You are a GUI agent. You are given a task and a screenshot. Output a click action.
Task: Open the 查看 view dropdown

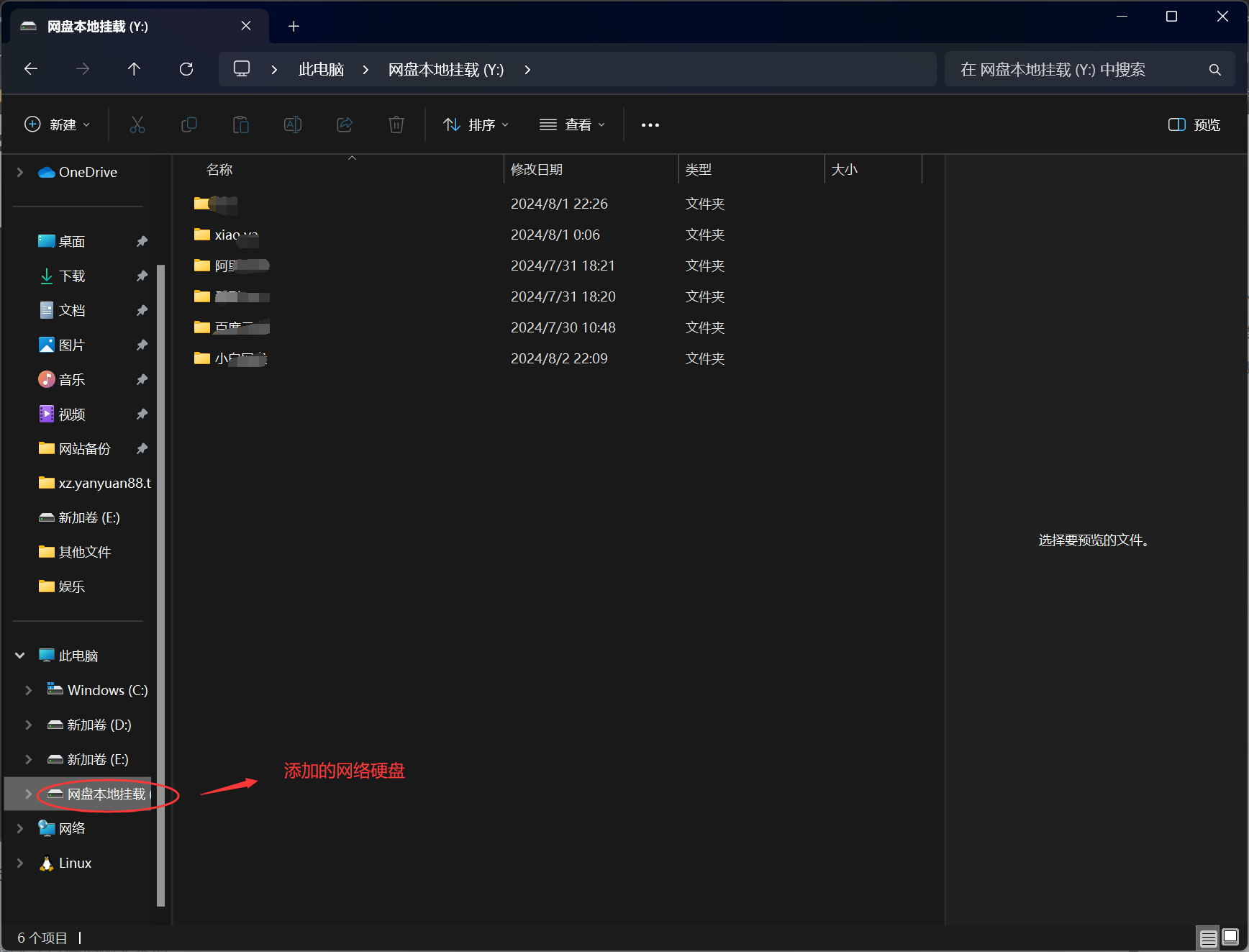point(572,124)
